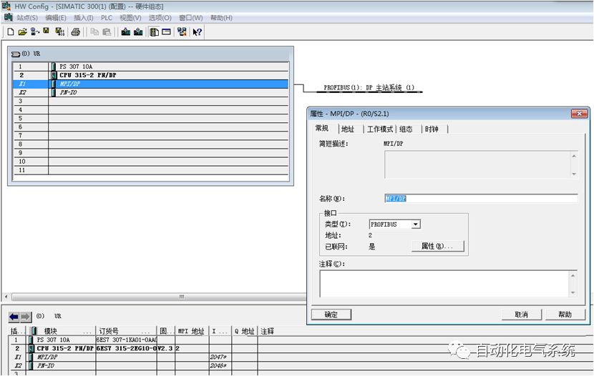Open the 编辑(E) menu
The image size is (594, 376).
pyautogui.click(x=56, y=18)
